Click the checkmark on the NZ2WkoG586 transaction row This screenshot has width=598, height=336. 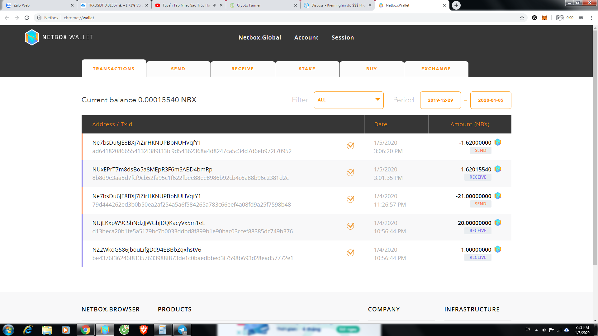(x=350, y=253)
